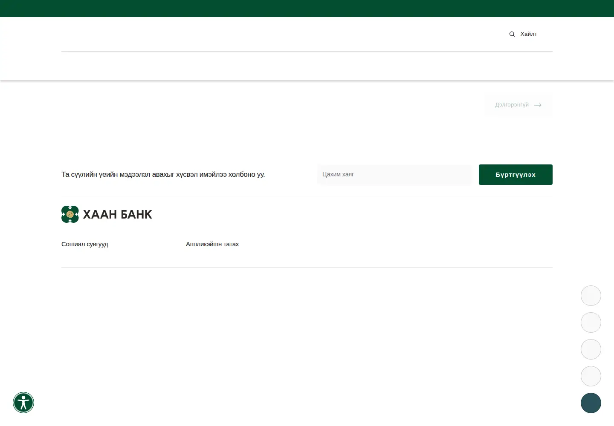Click the dark teal round floating button

pos(591,403)
